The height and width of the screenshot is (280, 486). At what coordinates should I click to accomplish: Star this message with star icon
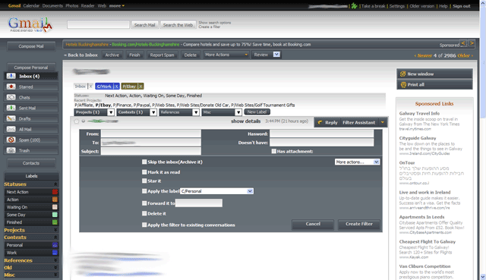(77, 121)
